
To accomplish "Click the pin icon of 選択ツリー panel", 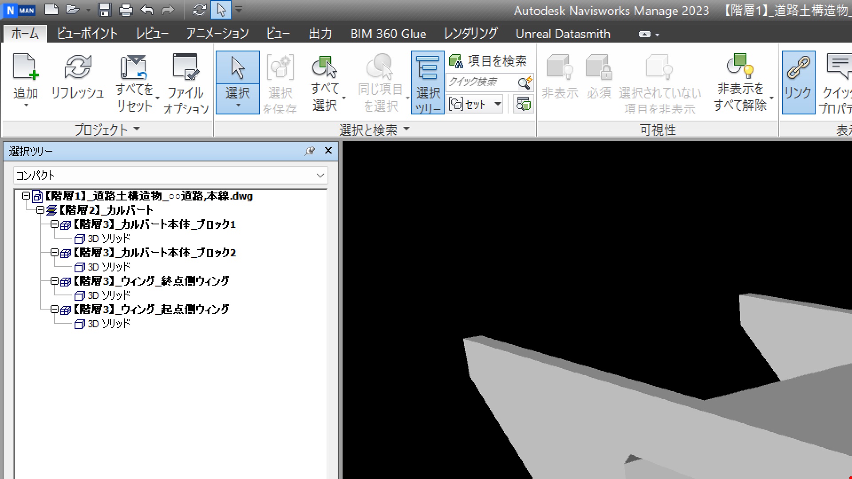I will [310, 151].
